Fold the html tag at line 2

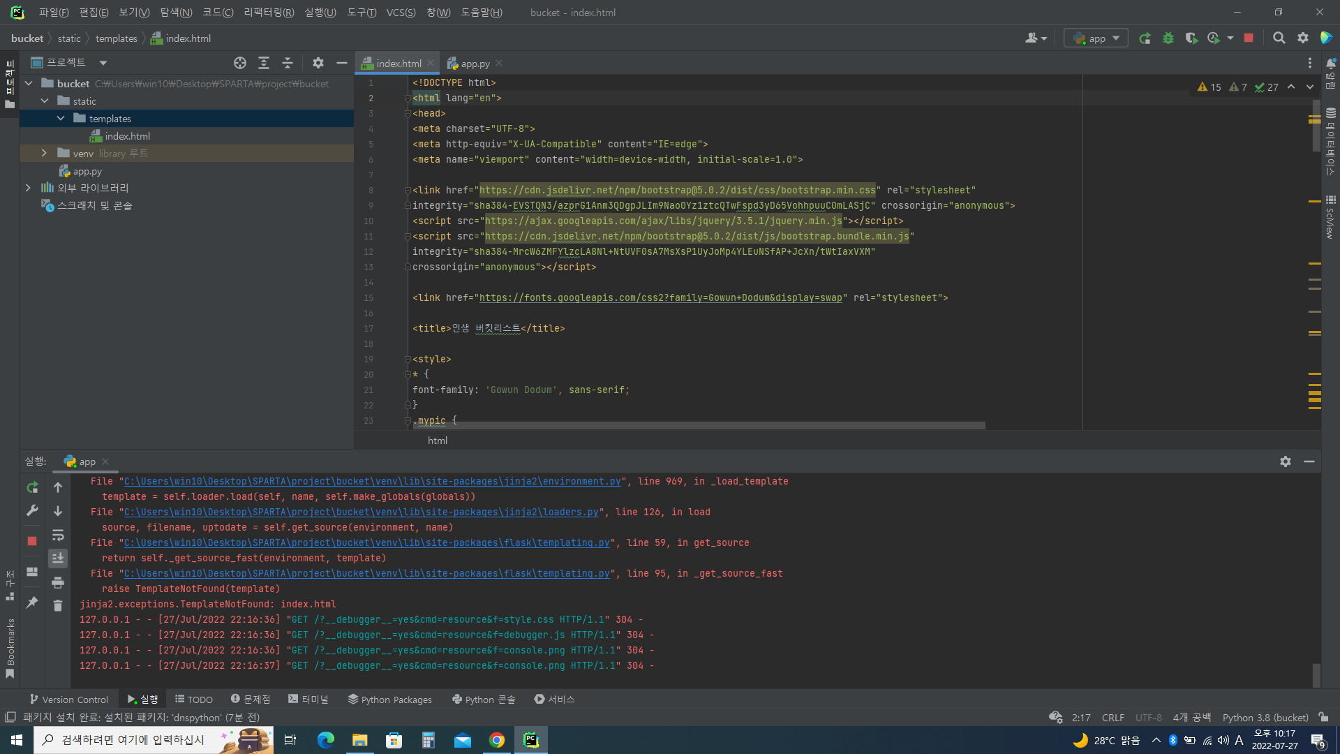(x=408, y=98)
